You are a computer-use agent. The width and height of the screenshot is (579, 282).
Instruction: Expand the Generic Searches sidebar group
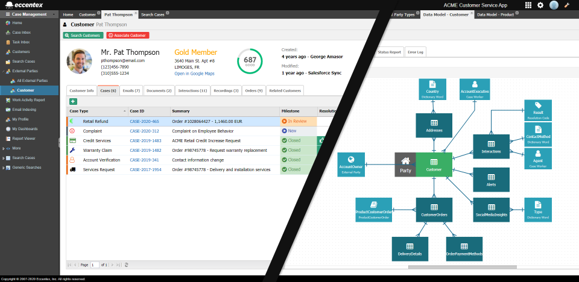[x=4, y=168]
